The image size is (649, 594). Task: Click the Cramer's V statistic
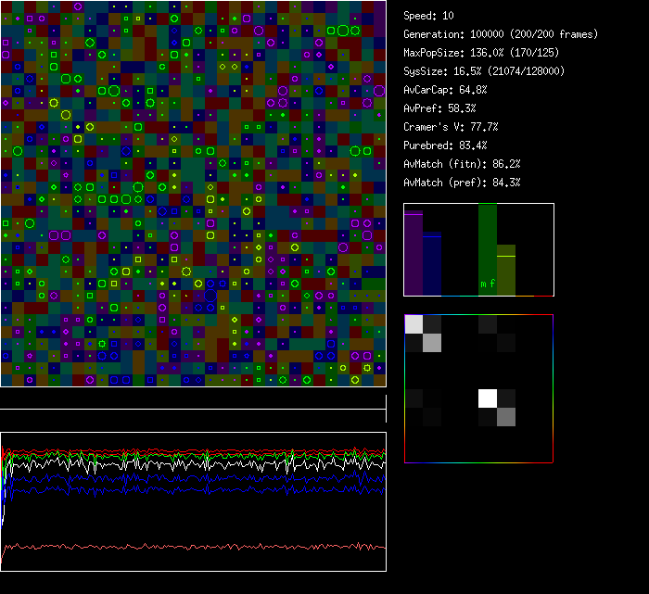pos(451,127)
